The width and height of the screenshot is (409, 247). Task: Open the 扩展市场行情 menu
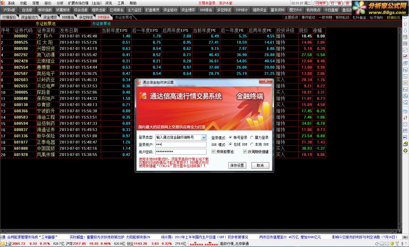click(x=78, y=3)
